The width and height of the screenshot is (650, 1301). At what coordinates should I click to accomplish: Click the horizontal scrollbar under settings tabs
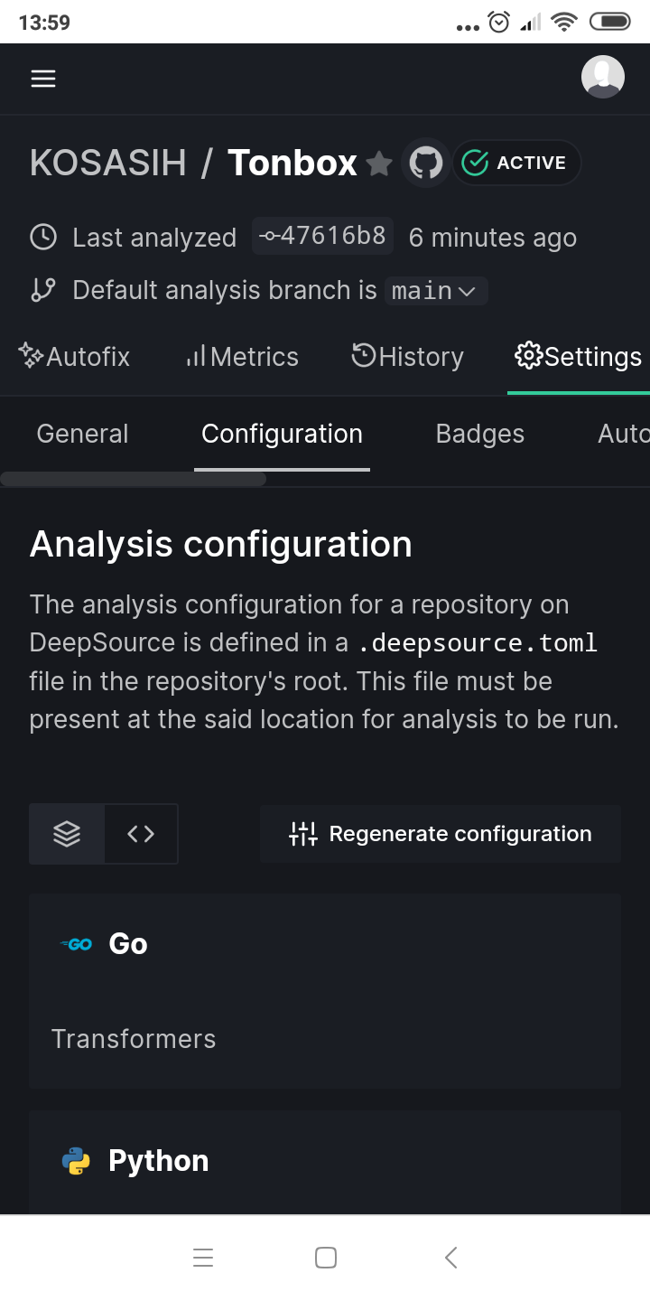133,479
